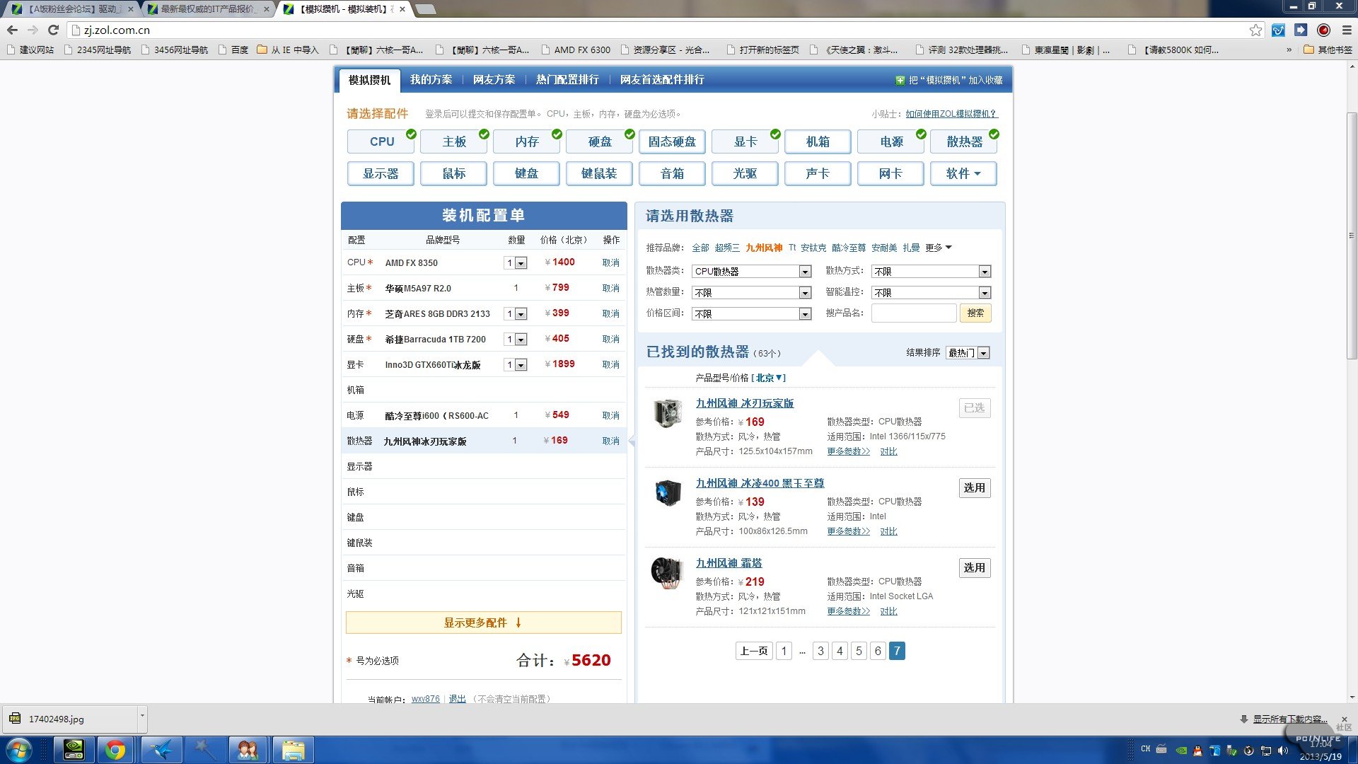Click the red record extension icon
This screenshot has width=1358, height=764.
pyautogui.click(x=1323, y=30)
